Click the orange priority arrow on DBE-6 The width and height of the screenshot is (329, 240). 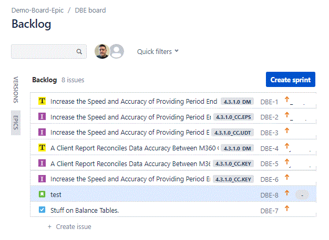click(287, 177)
